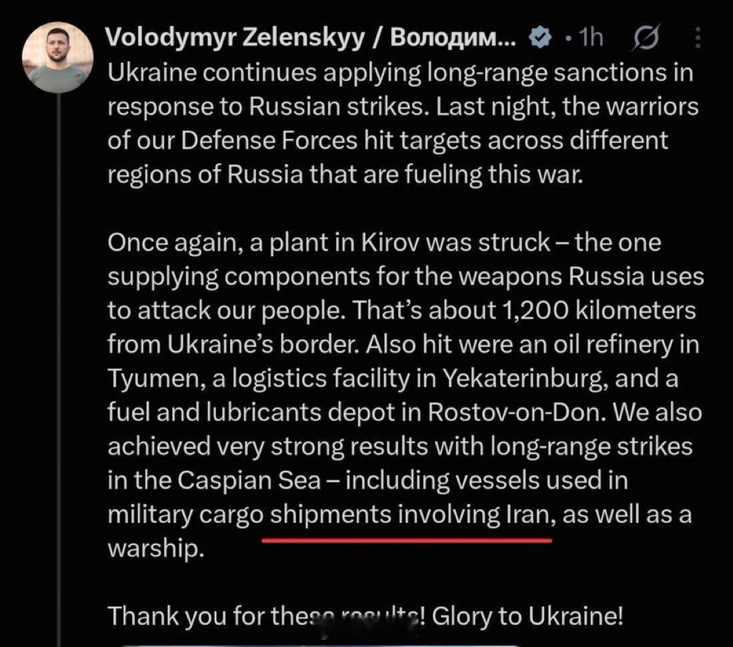Click the blue verified badge
The image size is (733, 647).
pos(540,37)
